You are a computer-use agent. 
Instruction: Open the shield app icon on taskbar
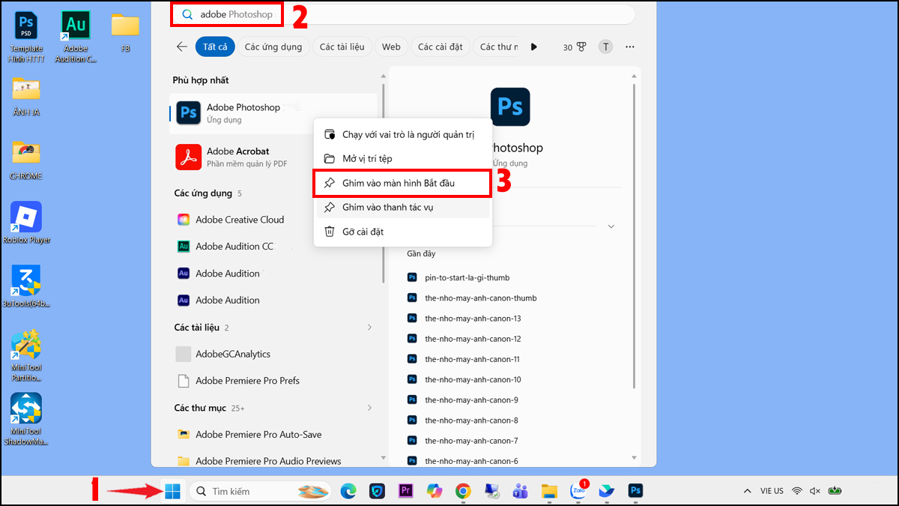[378, 491]
